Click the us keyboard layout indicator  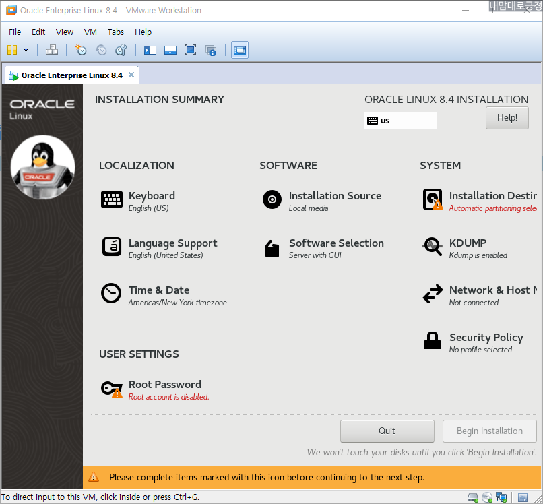[x=401, y=121]
